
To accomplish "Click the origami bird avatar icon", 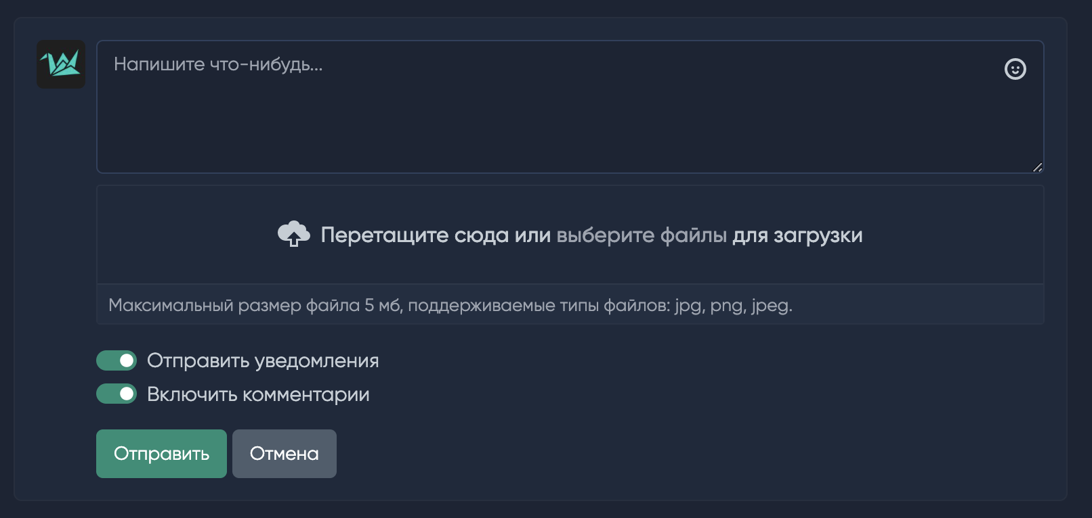I will tap(61, 64).
